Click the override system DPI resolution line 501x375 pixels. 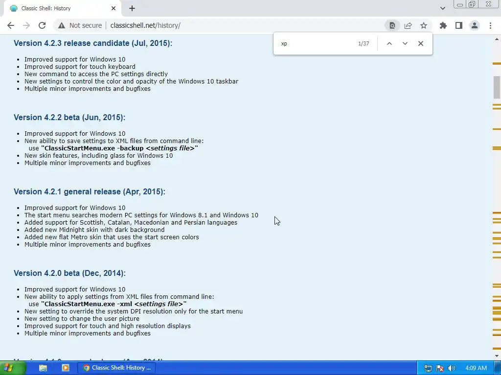pyautogui.click(x=134, y=311)
